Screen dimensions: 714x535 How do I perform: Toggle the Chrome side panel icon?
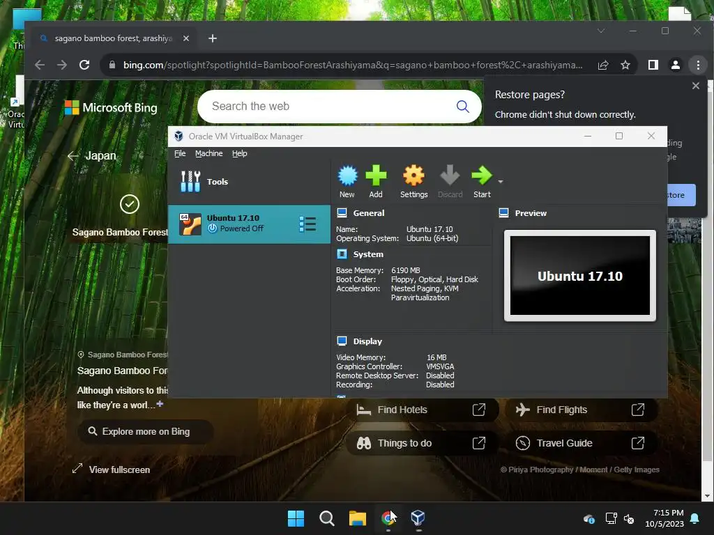click(653, 65)
